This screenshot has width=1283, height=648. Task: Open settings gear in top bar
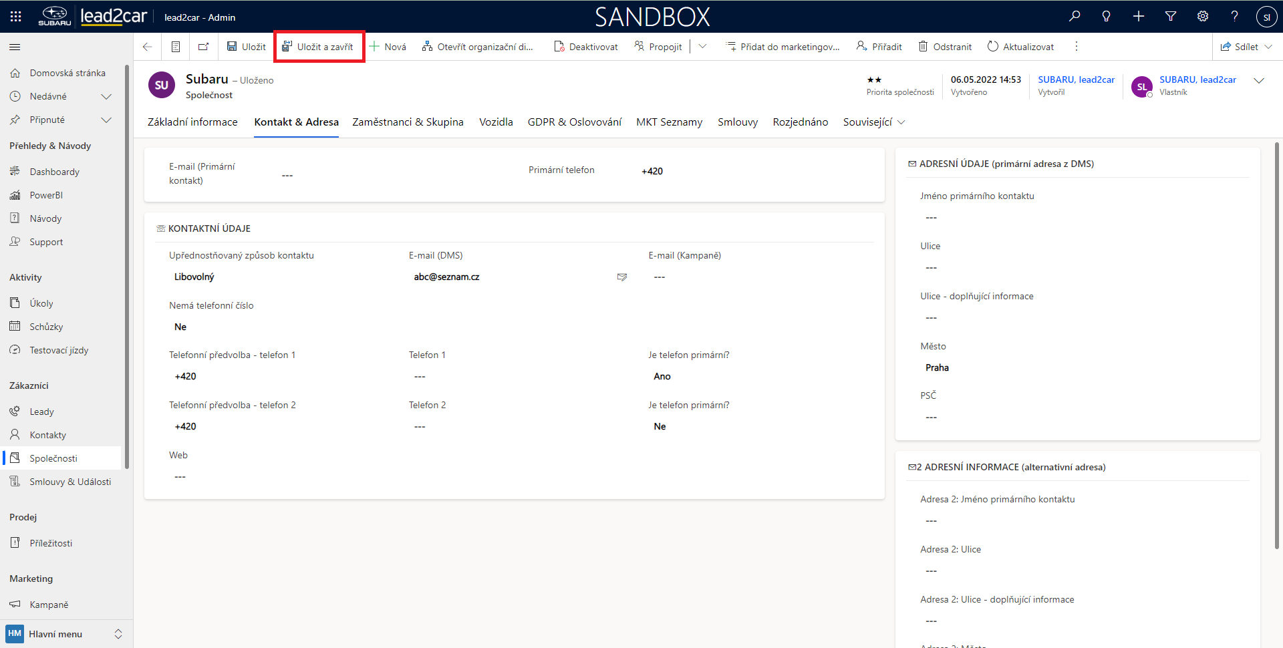pos(1203,17)
